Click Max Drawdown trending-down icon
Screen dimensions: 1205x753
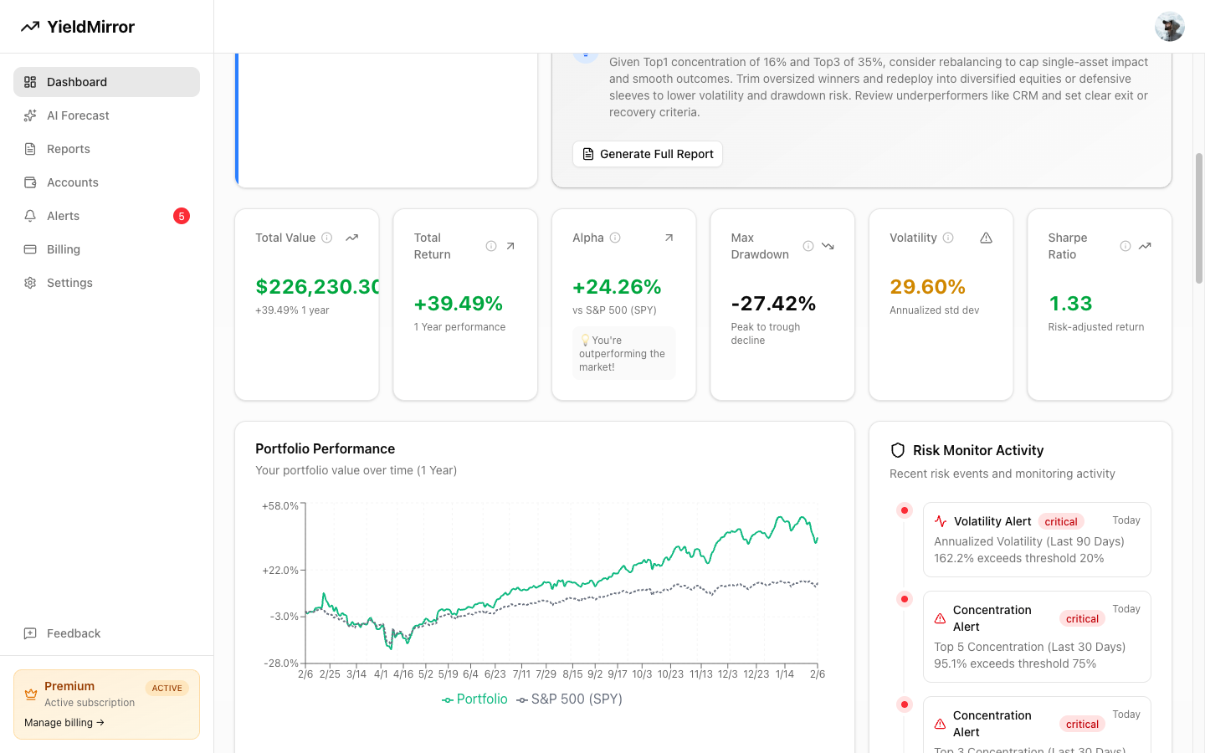pos(828,246)
